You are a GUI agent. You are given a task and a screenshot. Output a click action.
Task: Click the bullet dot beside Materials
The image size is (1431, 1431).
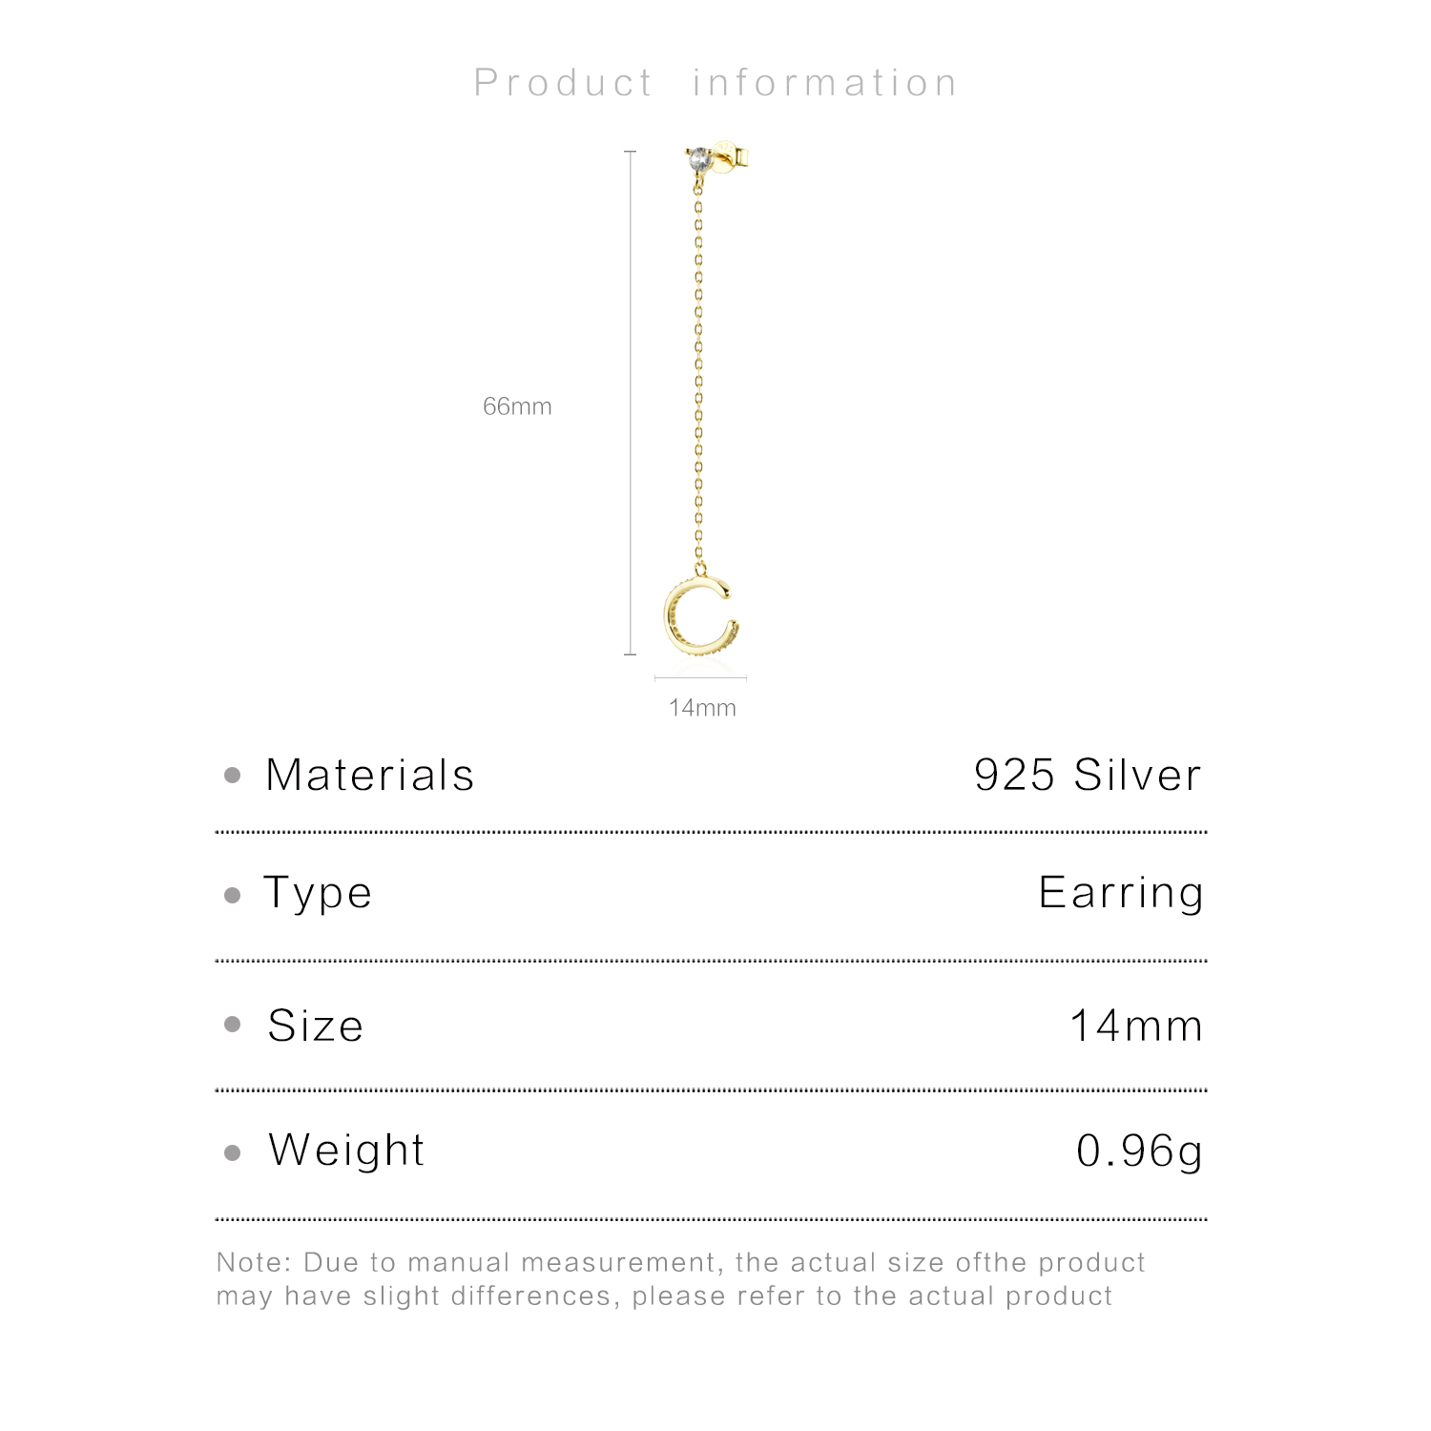coord(232,776)
